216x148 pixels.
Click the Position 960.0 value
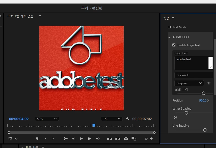(203, 100)
